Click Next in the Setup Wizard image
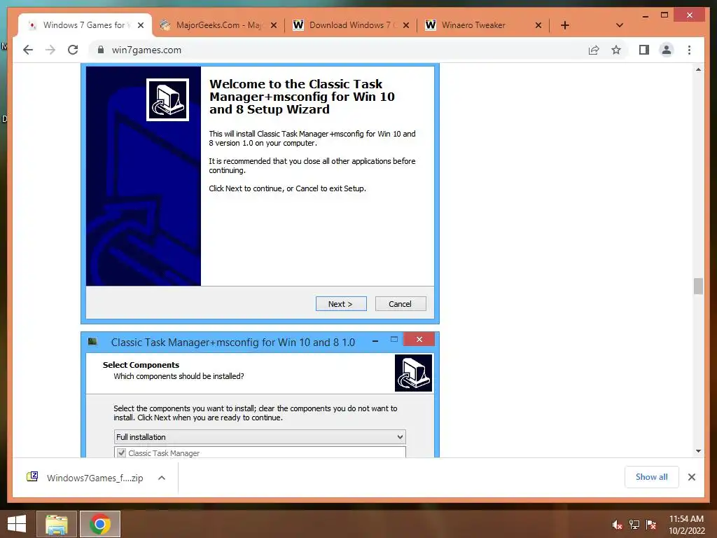Image resolution: width=717 pixels, height=538 pixels. click(341, 304)
